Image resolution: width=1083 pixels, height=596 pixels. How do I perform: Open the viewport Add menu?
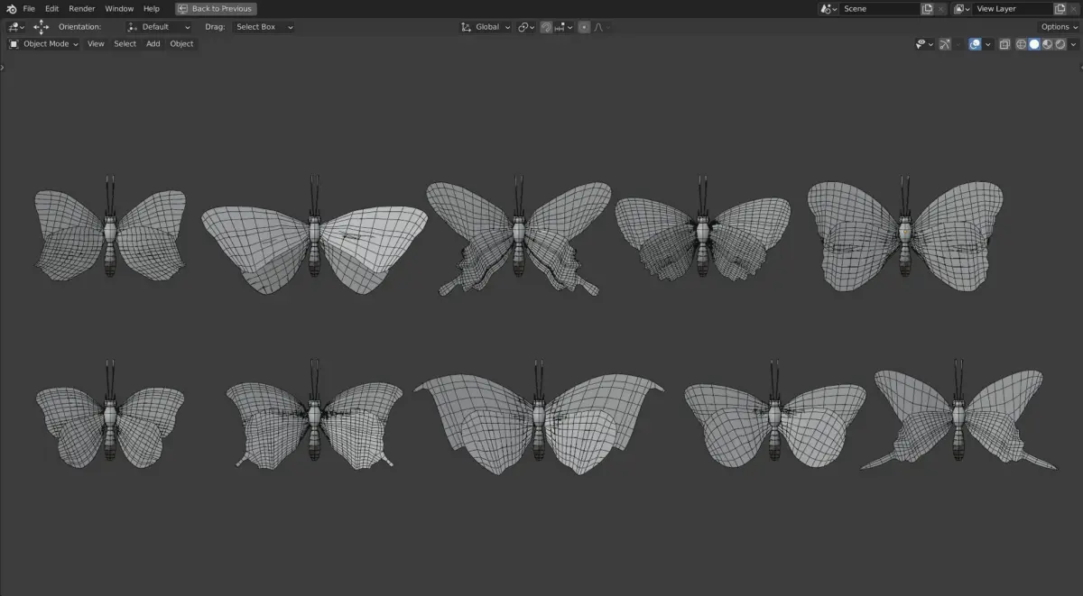(x=153, y=44)
